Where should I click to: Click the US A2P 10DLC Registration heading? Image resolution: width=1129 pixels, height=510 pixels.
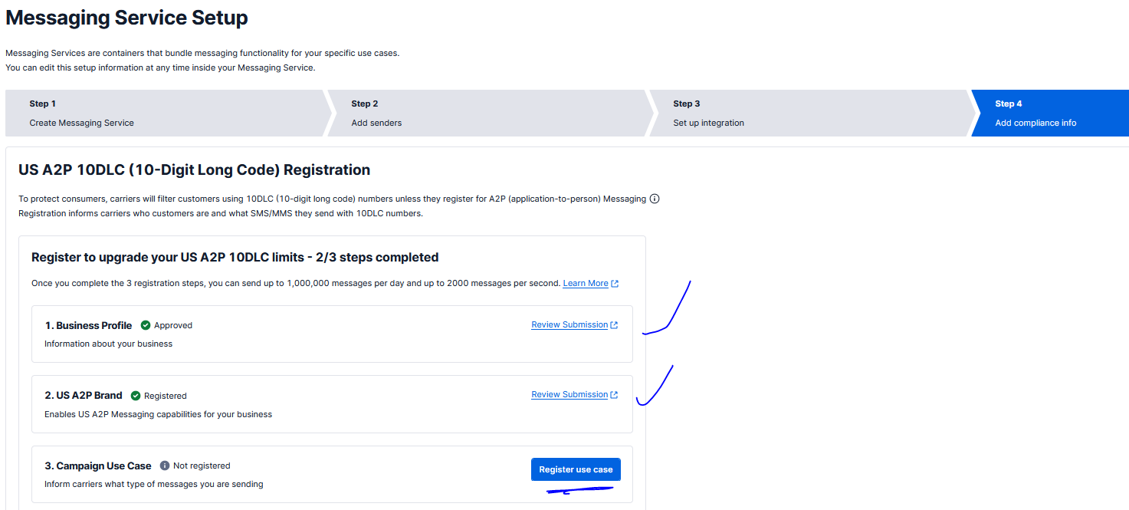click(194, 169)
